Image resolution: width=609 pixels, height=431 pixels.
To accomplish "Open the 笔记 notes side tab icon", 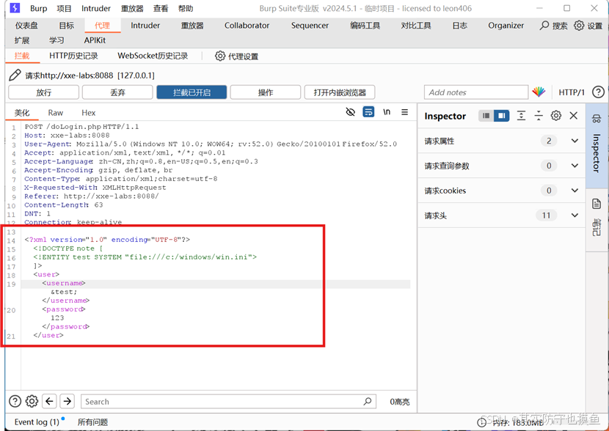I will tap(597, 204).
